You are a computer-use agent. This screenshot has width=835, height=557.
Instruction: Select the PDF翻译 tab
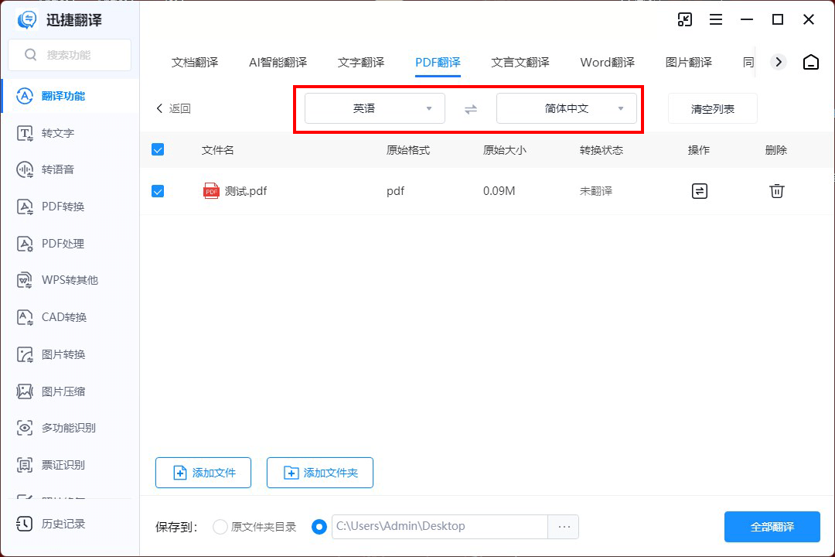[438, 63]
